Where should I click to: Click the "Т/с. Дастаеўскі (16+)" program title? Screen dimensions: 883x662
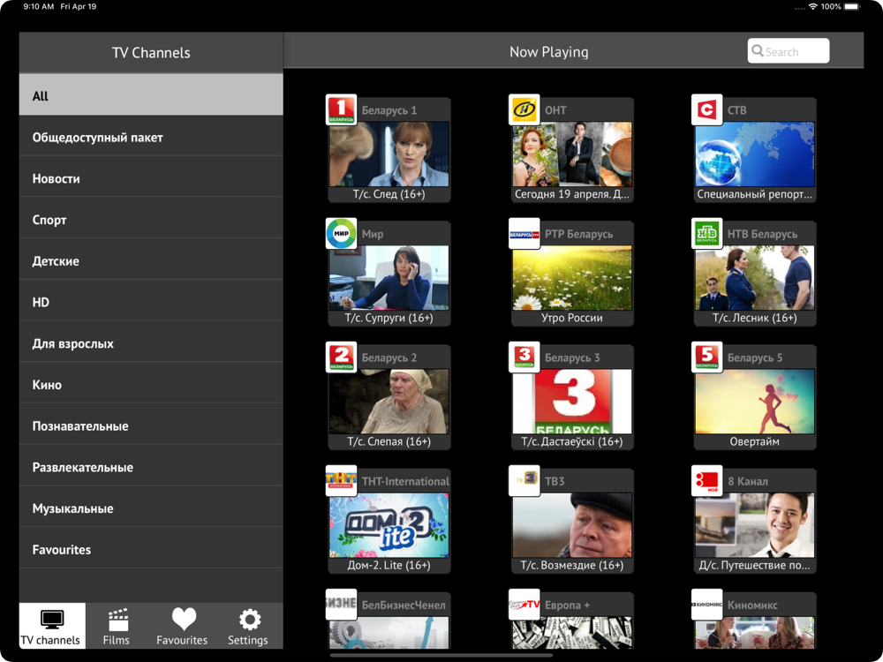[x=572, y=441]
